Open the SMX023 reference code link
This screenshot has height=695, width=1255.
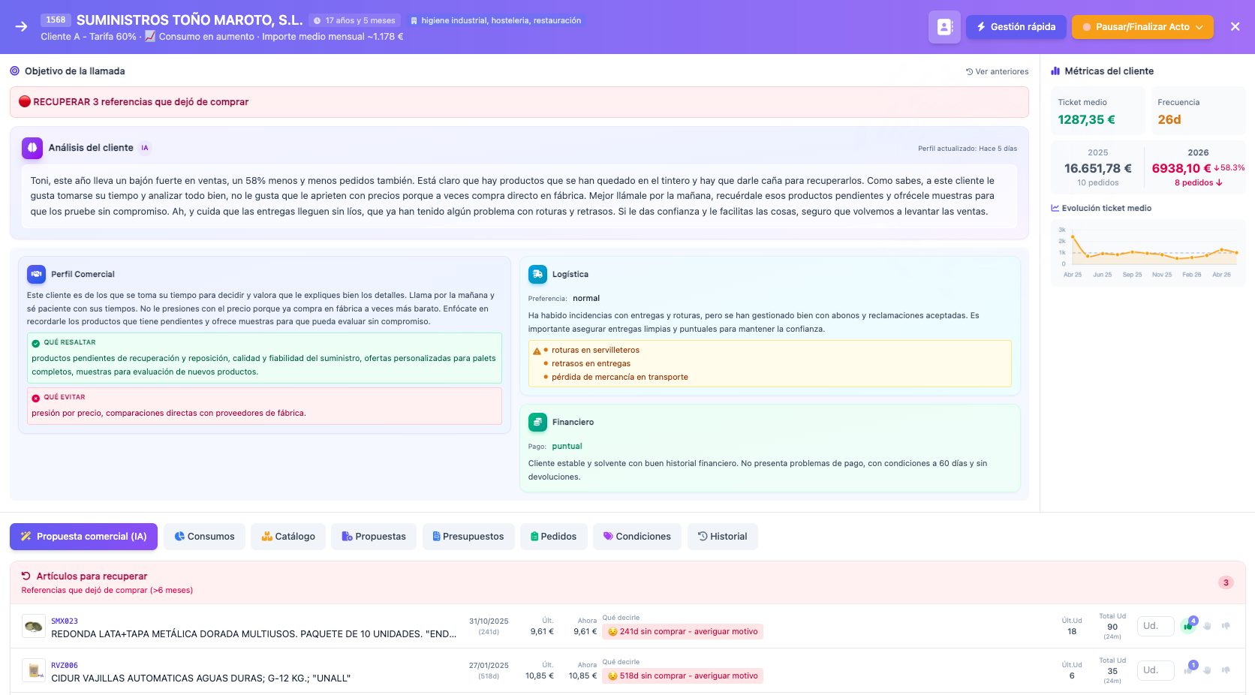pyautogui.click(x=65, y=621)
